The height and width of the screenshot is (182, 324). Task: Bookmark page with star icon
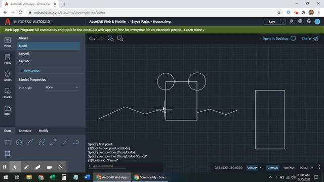click(x=279, y=12)
